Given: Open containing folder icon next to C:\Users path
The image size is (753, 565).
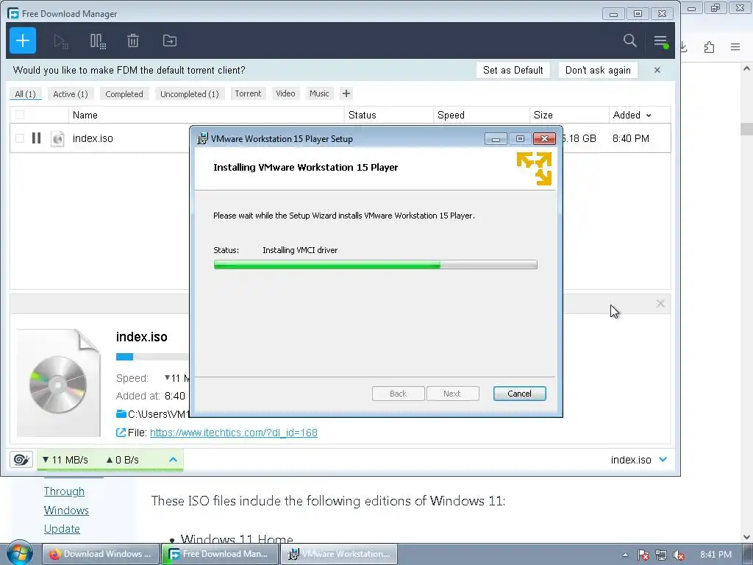Looking at the screenshot, I should tap(121, 413).
